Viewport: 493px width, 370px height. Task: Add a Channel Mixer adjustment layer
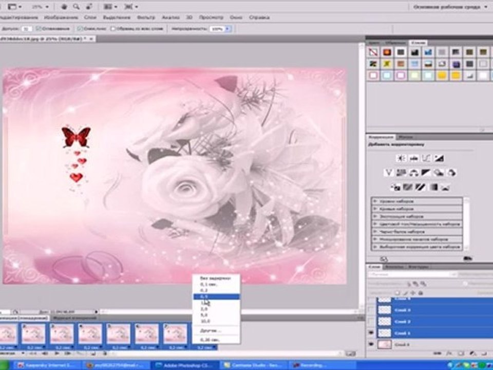(x=451, y=173)
